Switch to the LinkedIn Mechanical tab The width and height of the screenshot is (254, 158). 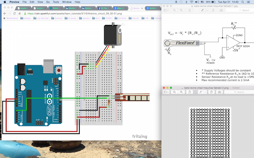(x=72, y=8)
